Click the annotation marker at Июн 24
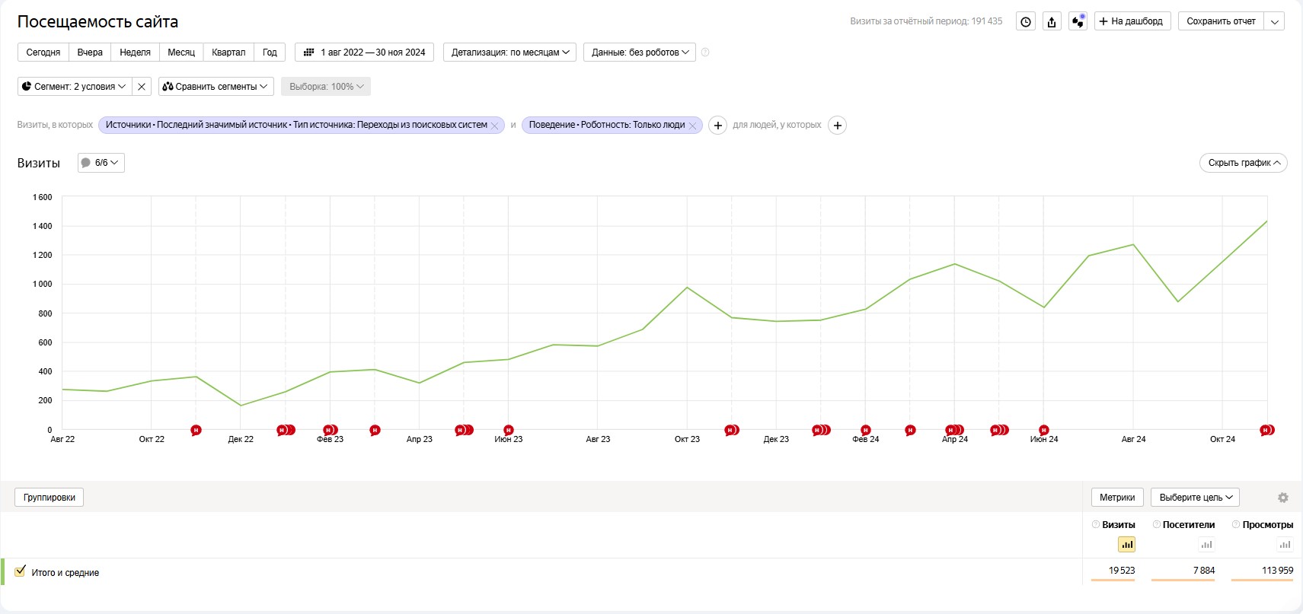Image resolution: width=1303 pixels, height=614 pixels. (x=1043, y=431)
